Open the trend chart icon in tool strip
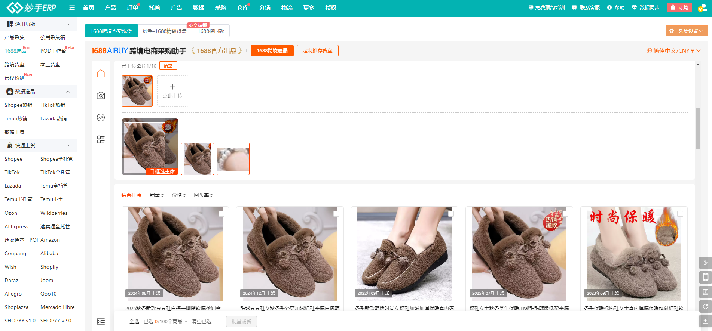This screenshot has height=331, width=712. click(x=101, y=118)
